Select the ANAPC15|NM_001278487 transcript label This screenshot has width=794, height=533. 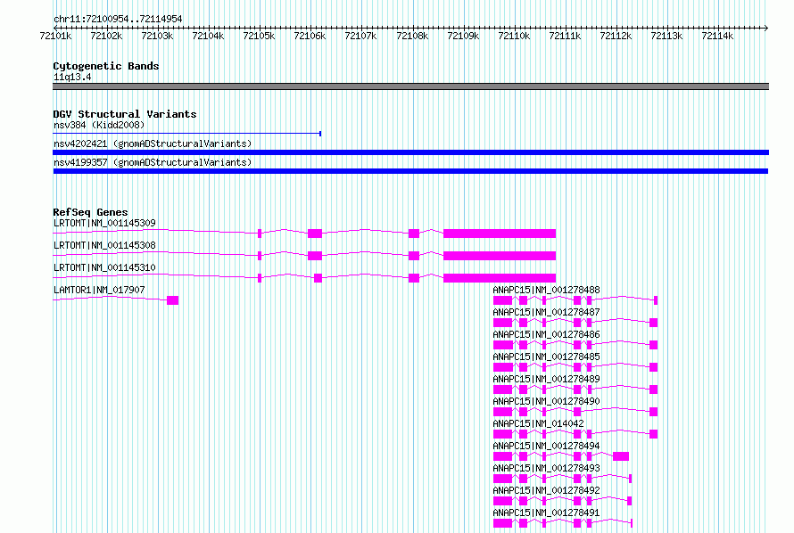(x=546, y=312)
